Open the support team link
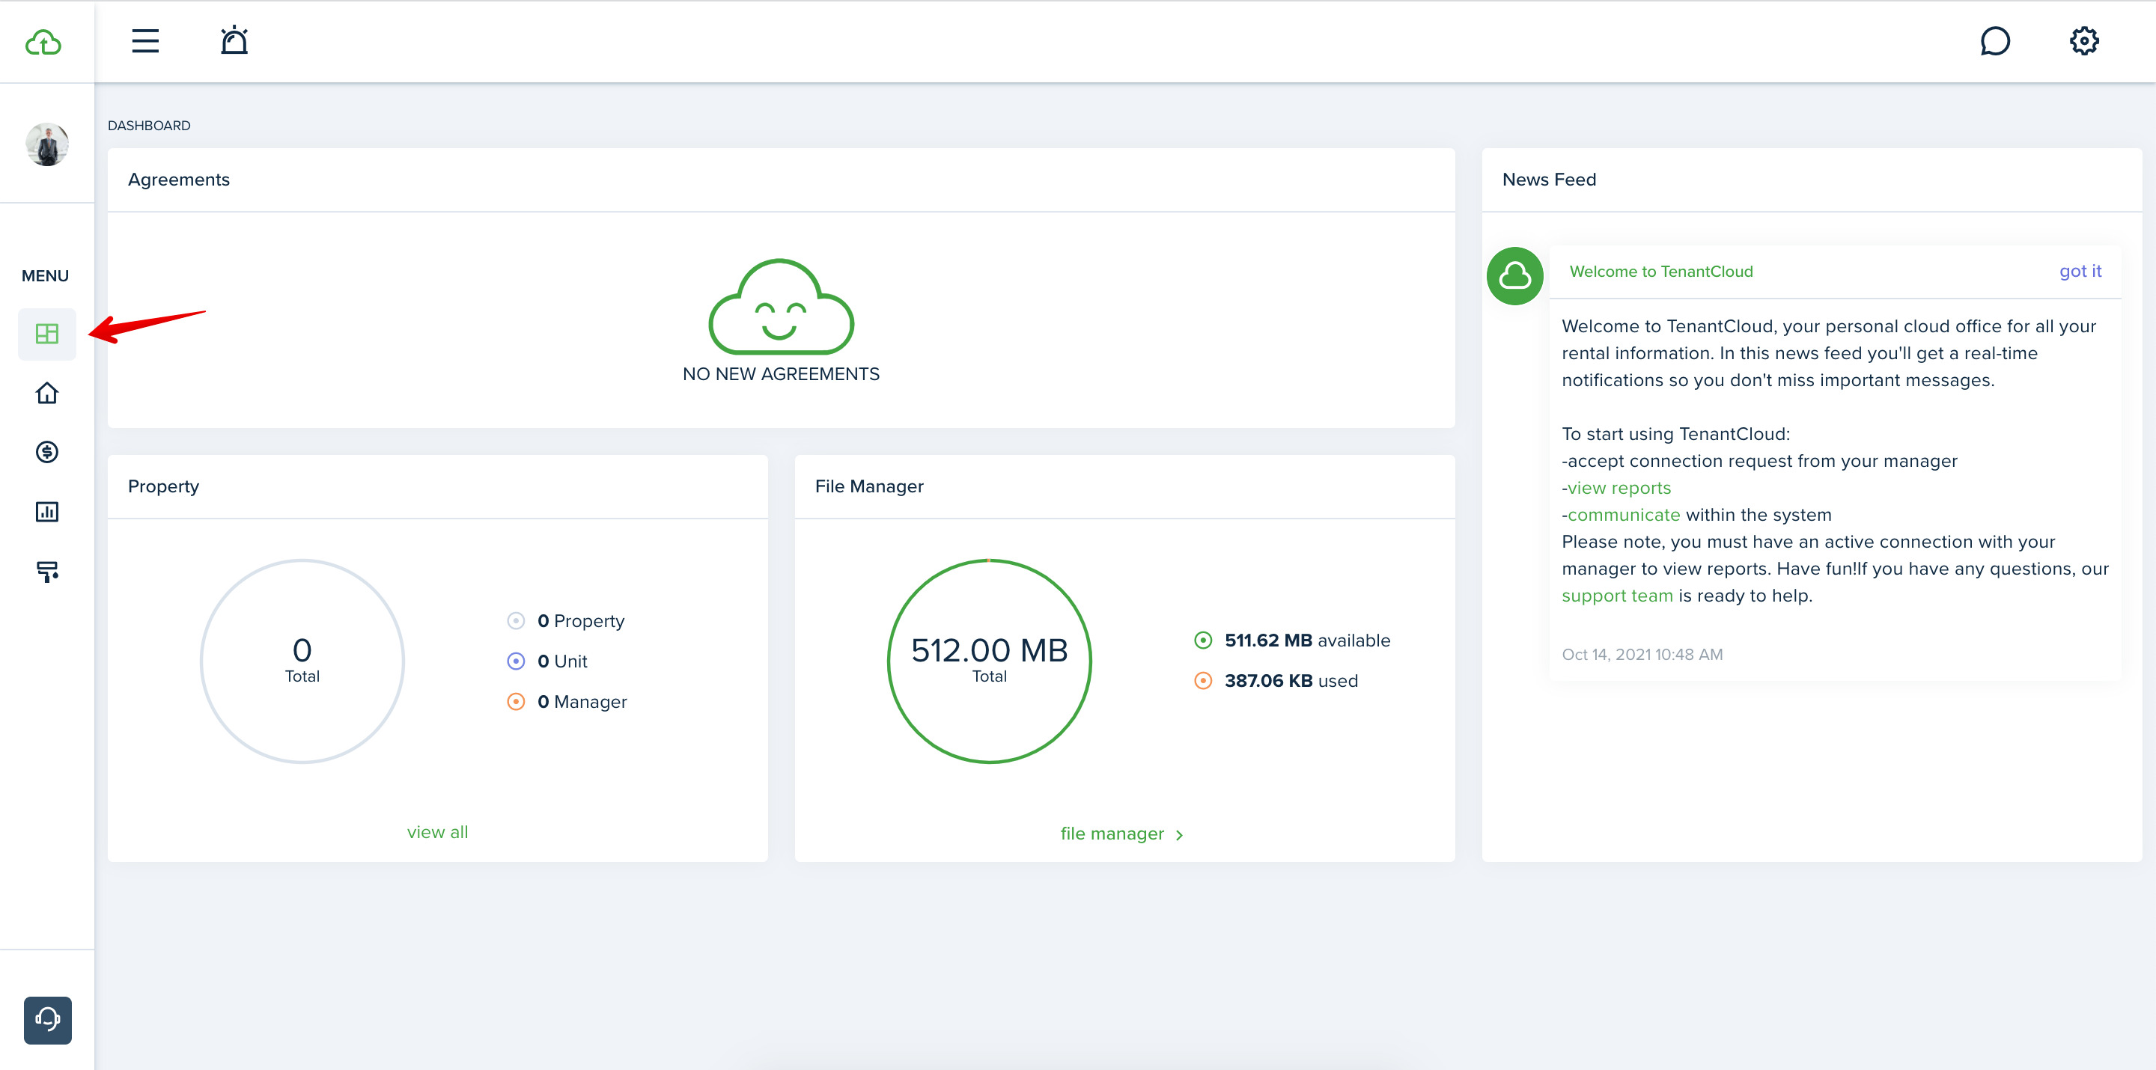Viewport: 2156px width, 1070px height. coord(1617,596)
